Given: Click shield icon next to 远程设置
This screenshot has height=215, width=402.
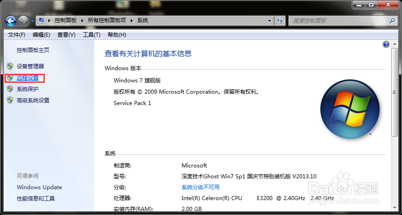Looking at the screenshot, I should pos(10,78).
